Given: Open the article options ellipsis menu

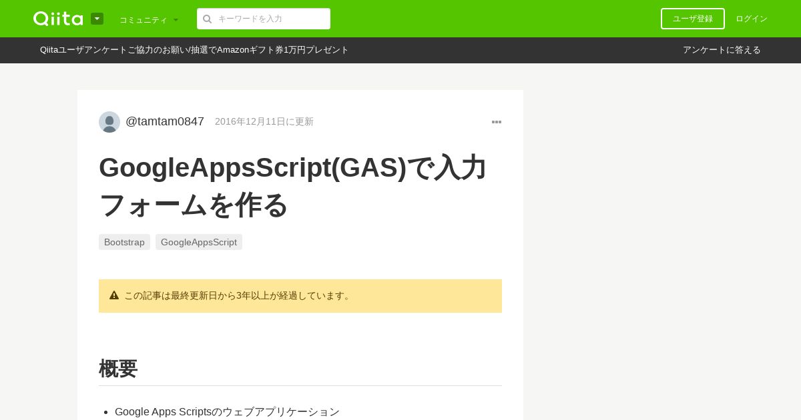Looking at the screenshot, I should coord(497,122).
